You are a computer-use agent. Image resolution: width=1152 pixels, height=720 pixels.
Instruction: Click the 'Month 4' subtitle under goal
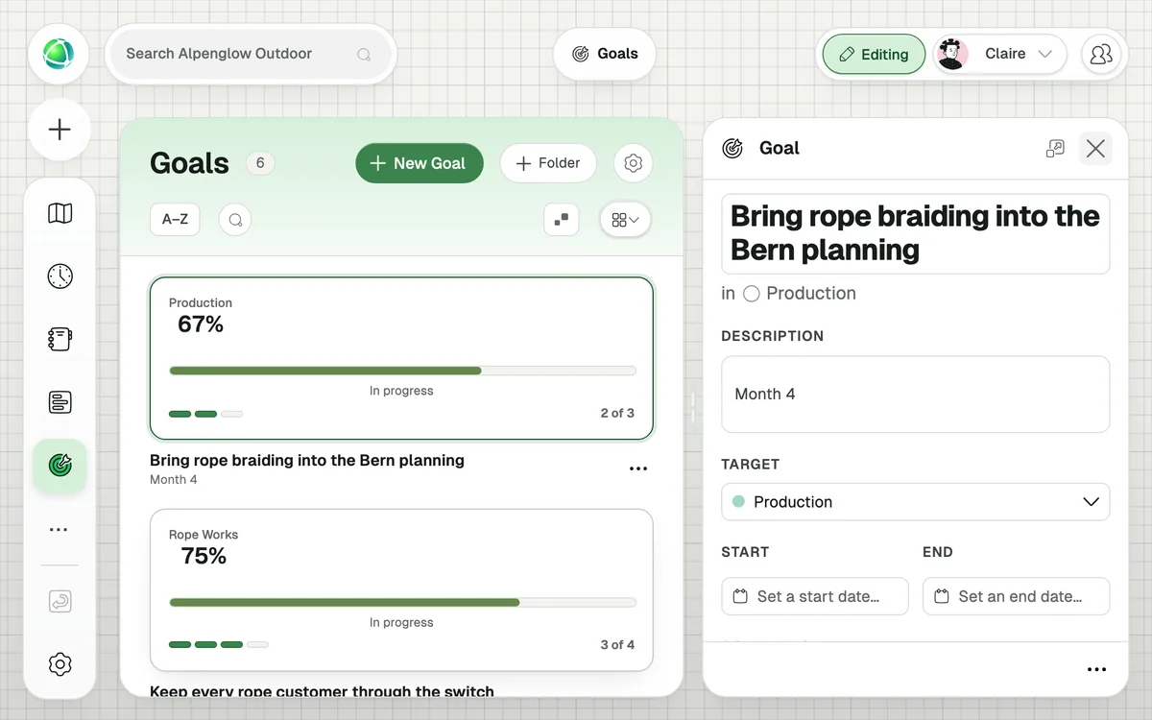pos(174,480)
